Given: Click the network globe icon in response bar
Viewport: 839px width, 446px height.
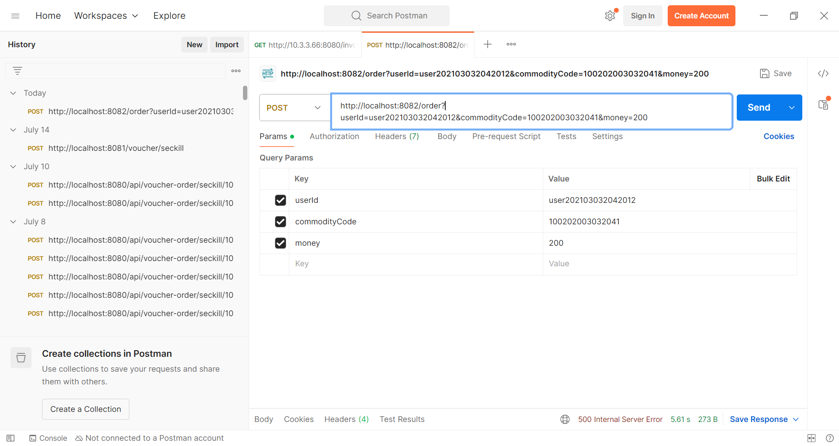Looking at the screenshot, I should 565,419.
